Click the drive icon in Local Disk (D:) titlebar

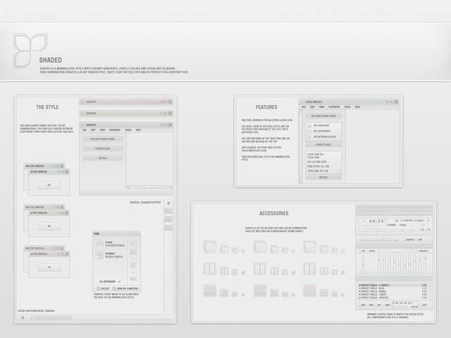point(302,101)
